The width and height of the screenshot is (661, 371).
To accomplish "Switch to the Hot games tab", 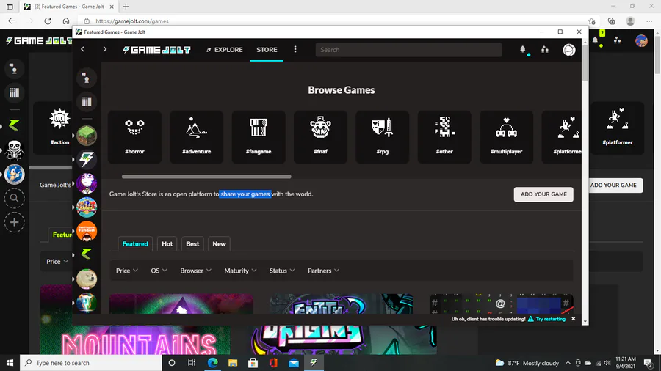I will [x=167, y=244].
